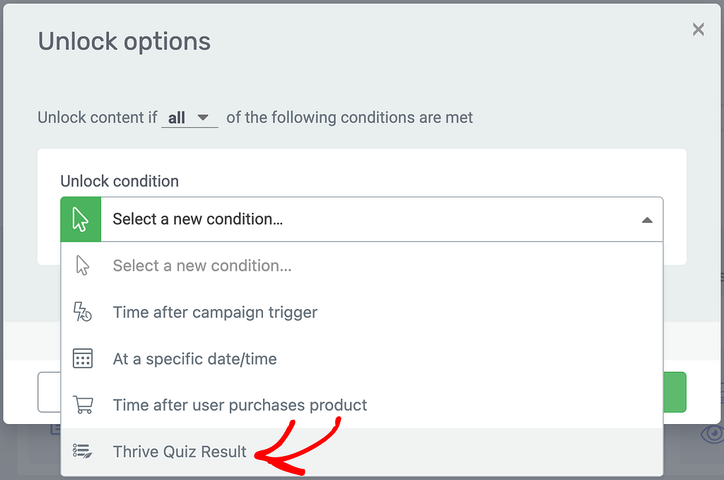Click the shopping cart purchase icon
The height and width of the screenshot is (480, 724).
click(83, 406)
